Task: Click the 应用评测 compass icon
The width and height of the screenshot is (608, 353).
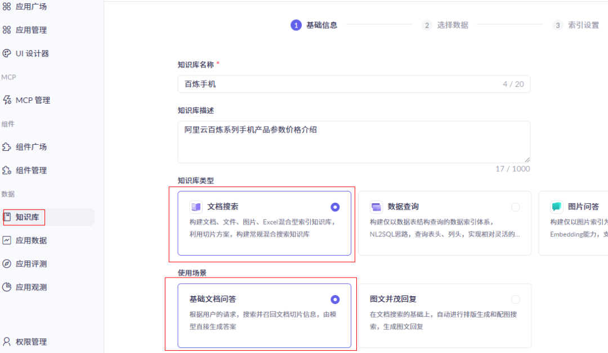Action: pyautogui.click(x=7, y=264)
